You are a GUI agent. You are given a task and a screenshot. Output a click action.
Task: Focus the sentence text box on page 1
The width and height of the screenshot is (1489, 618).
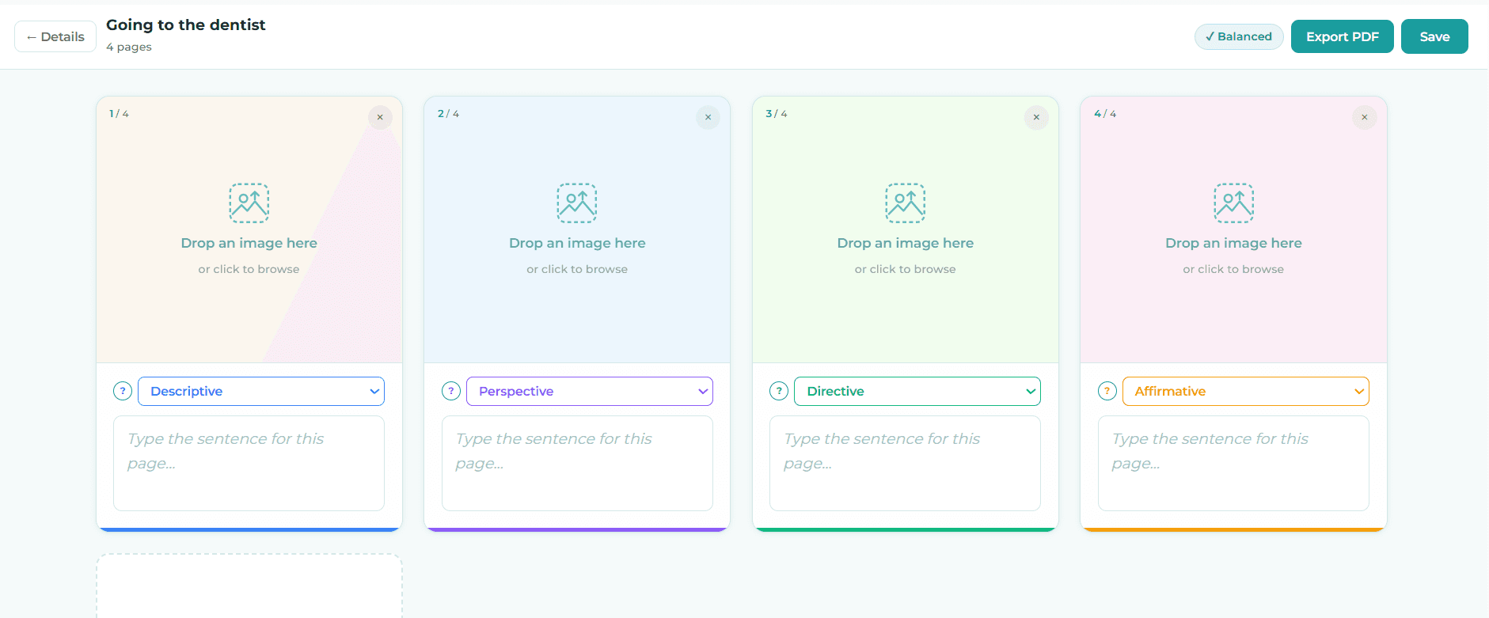point(249,463)
